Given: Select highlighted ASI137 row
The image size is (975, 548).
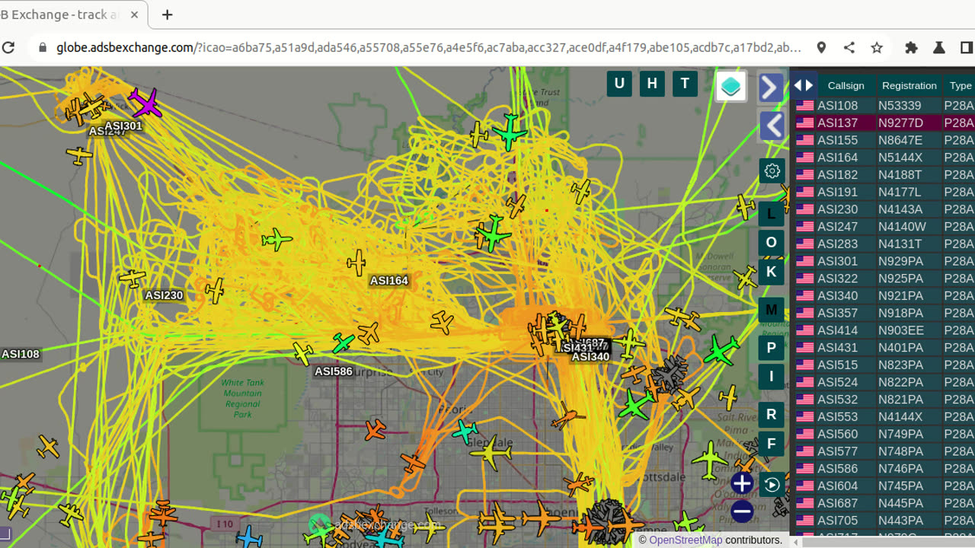Looking at the screenshot, I should click(884, 123).
